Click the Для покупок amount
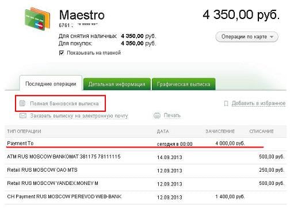 click(139, 43)
